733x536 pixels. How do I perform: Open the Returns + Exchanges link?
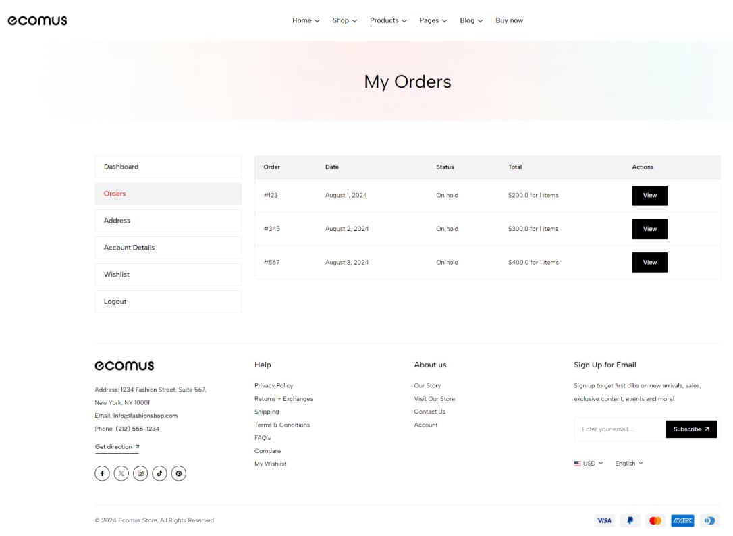click(x=283, y=399)
